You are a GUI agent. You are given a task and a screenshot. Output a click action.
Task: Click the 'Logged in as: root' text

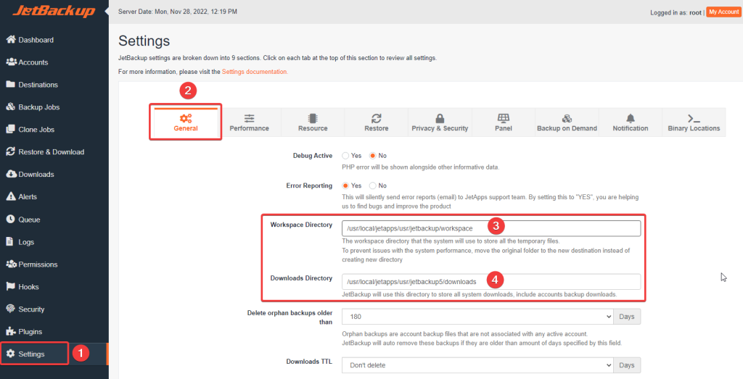pyautogui.click(x=676, y=13)
